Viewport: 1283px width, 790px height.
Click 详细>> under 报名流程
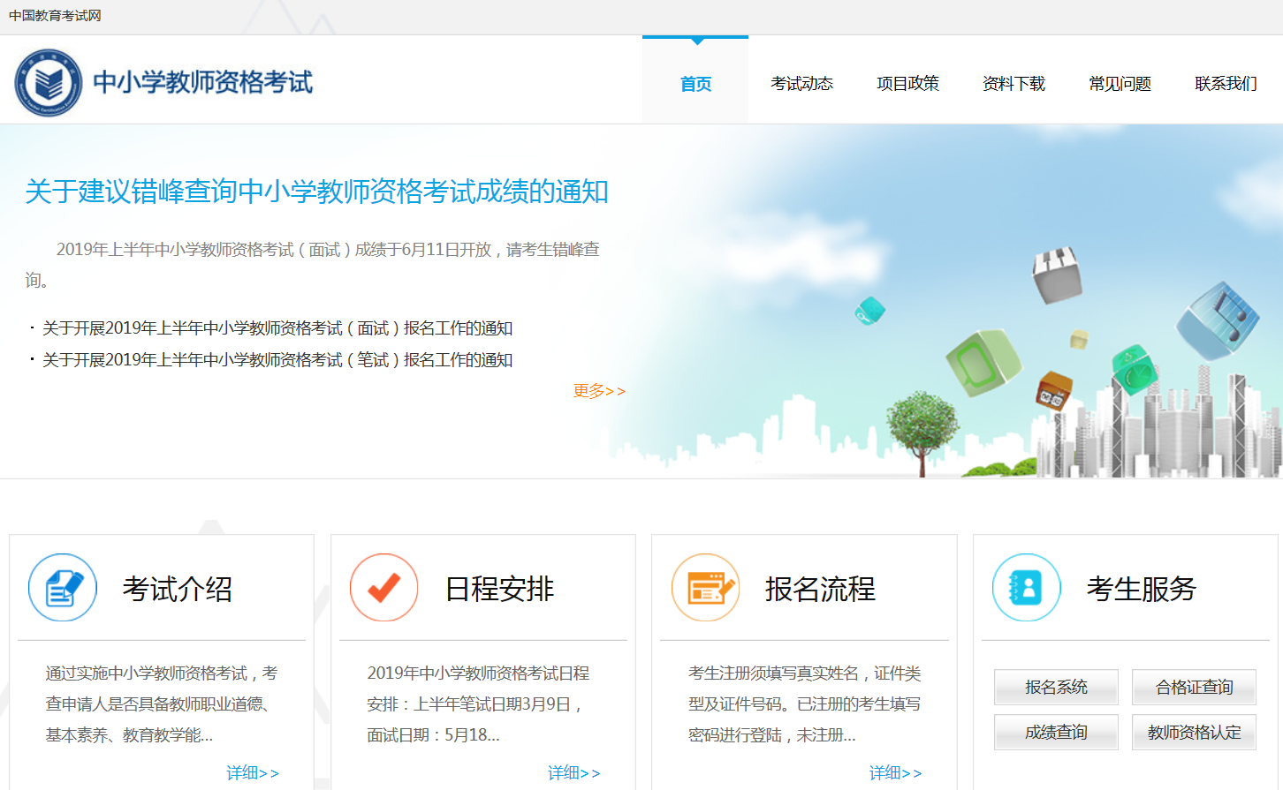[x=895, y=773]
